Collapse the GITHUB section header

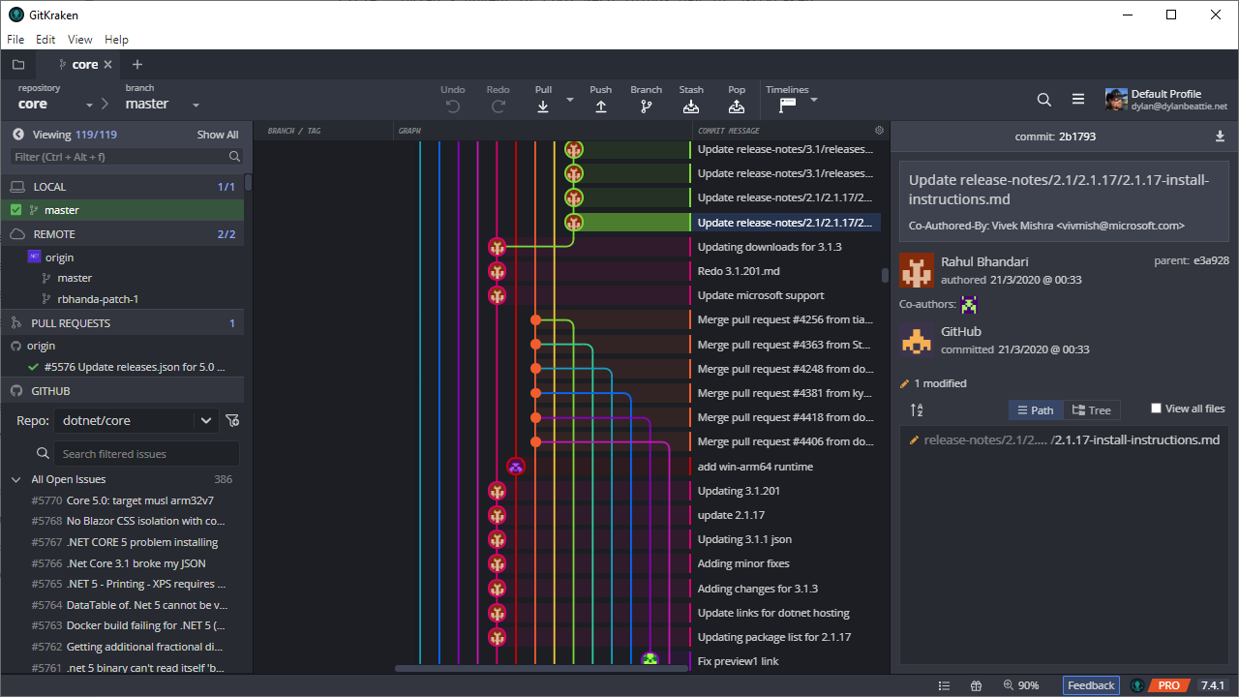[122, 391]
